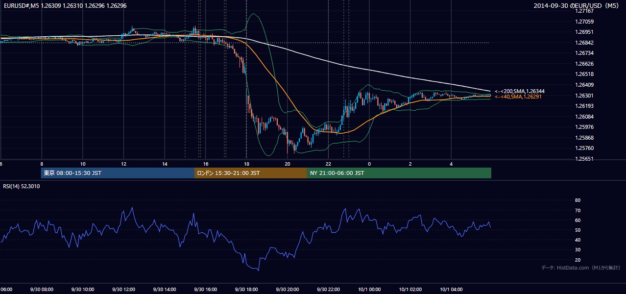Click the RSI 70 level label
Viewport: 626px width, 294px height.
click(578, 210)
